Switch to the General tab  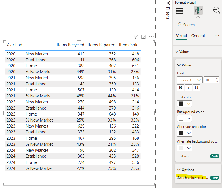(198, 36)
